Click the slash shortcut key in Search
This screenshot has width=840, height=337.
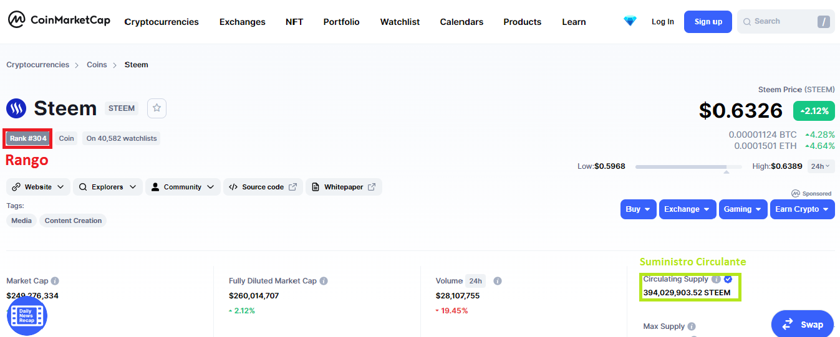point(824,22)
